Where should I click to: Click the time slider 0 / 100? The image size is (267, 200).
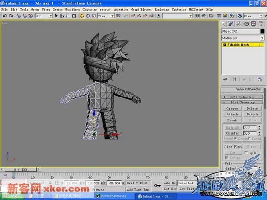click(20, 170)
